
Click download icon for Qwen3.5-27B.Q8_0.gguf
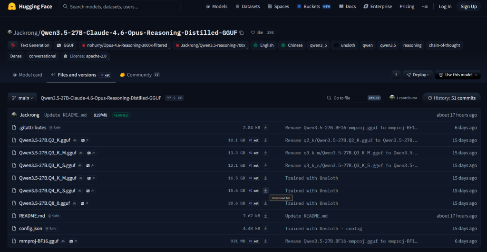click(x=266, y=203)
